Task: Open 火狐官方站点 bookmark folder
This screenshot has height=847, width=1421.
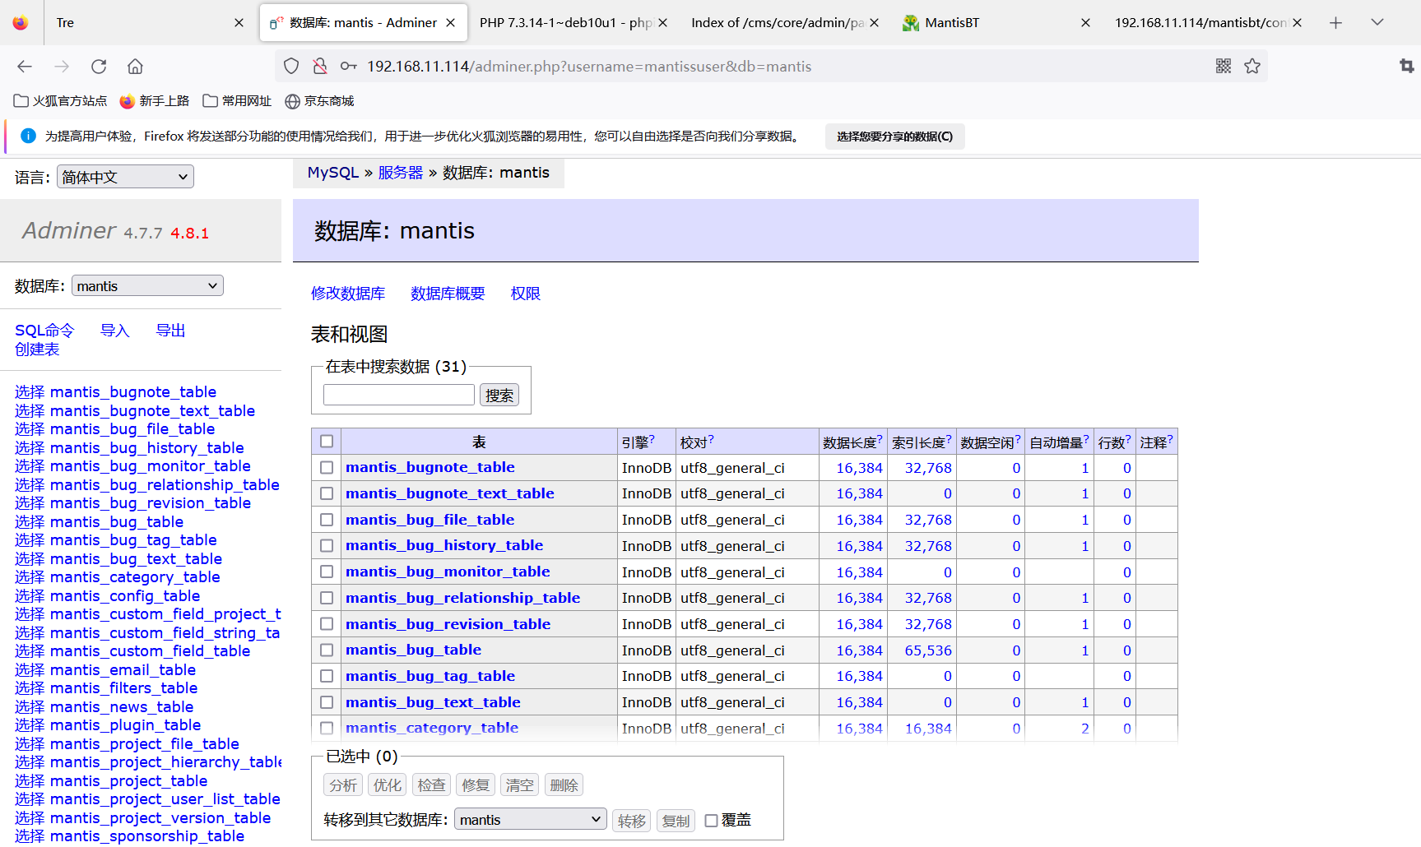Action: [61, 101]
